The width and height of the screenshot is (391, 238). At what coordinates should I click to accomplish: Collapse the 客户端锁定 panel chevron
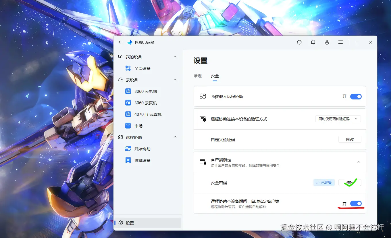tap(358, 162)
